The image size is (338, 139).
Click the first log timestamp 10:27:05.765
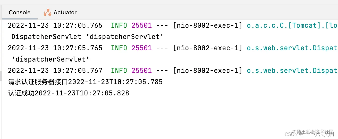78,25
